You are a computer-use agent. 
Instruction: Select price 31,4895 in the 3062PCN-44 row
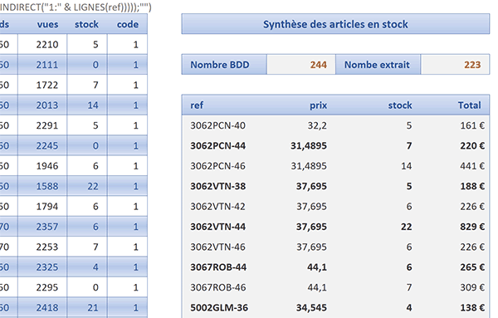pos(309,146)
